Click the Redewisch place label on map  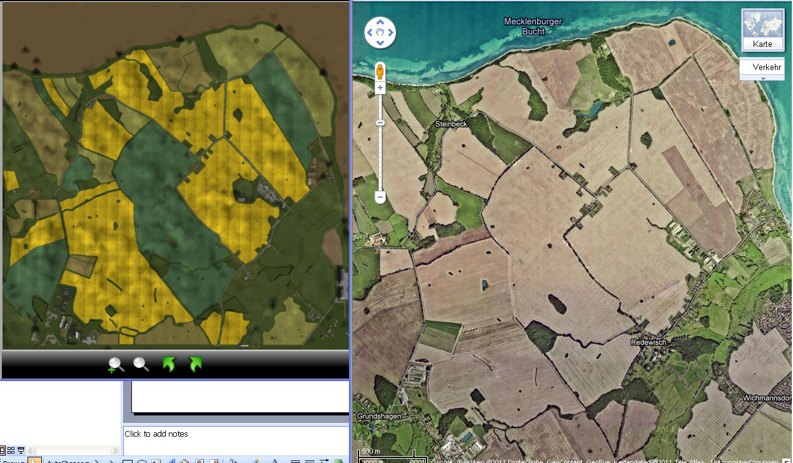pos(649,342)
